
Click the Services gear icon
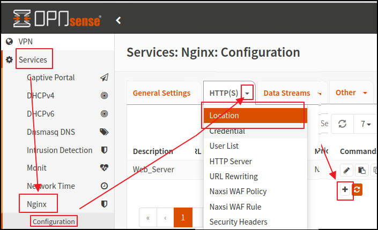(9, 60)
